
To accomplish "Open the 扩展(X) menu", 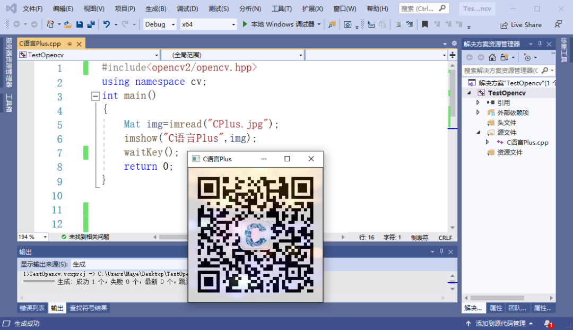I will pos(312,8).
